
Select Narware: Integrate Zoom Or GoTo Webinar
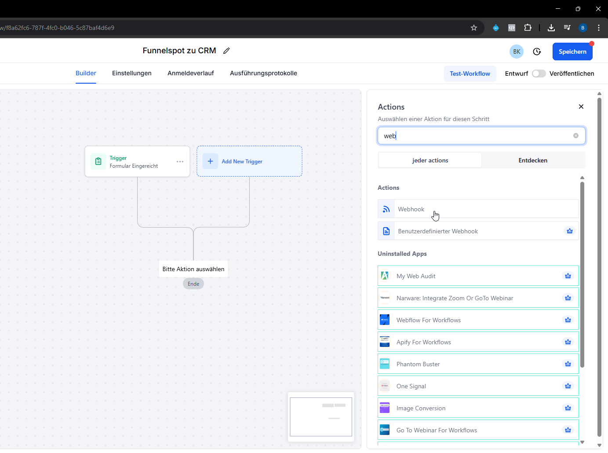point(478,298)
